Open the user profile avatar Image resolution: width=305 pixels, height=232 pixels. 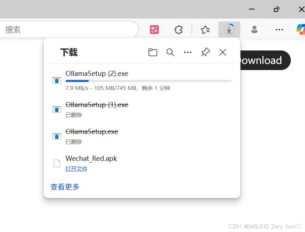click(254, 30)
